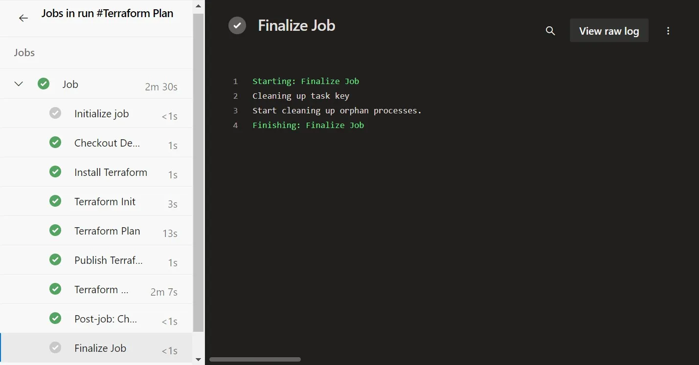Click green check icon next to Install Terraform

tap(55, 172)
